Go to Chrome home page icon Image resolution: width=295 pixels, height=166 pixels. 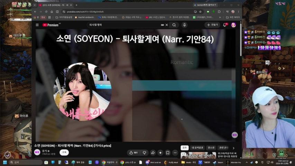52,12
